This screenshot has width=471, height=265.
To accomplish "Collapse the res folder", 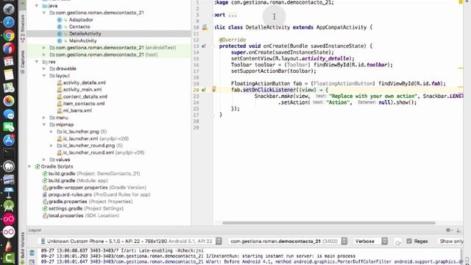I will coord(37,62).
